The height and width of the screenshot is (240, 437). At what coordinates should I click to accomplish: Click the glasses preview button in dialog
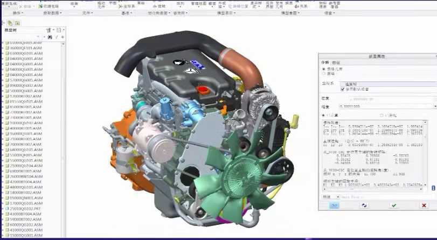334,205
